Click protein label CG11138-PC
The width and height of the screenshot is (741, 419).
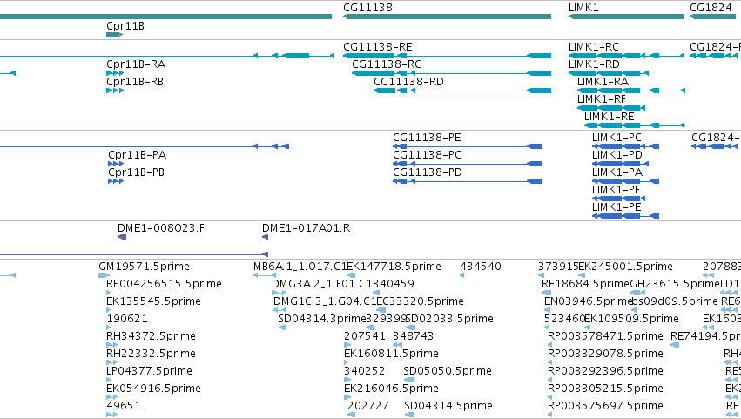[x=427, y=155]
